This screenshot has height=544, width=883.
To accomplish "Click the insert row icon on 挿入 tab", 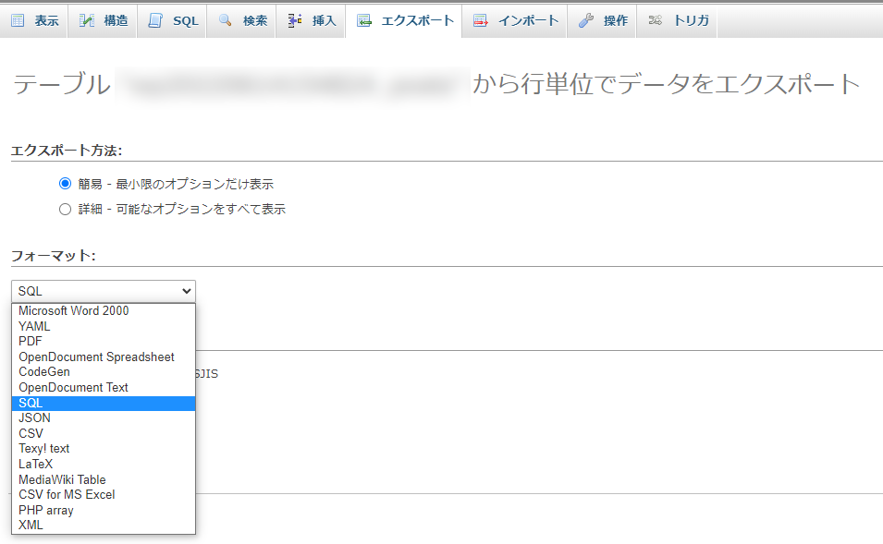I will 295,20.
